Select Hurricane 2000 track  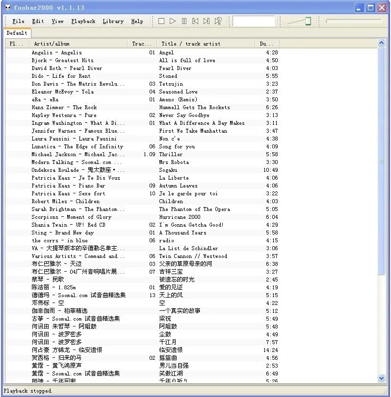(180, 217)
